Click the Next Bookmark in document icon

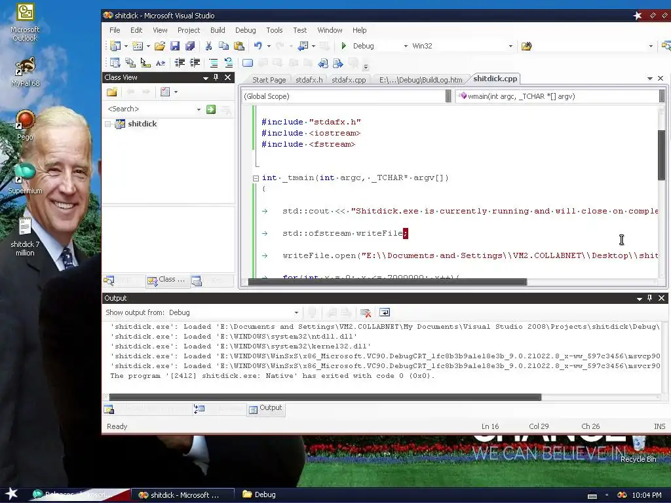pyautogui.click(x=337, y=63)
